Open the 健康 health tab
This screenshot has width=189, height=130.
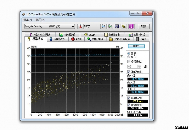coord(76,39)
